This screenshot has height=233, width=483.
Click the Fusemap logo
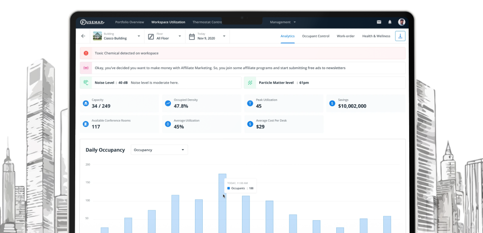coord(92,22)
